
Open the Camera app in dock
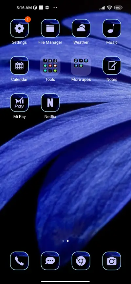(112, 261)
